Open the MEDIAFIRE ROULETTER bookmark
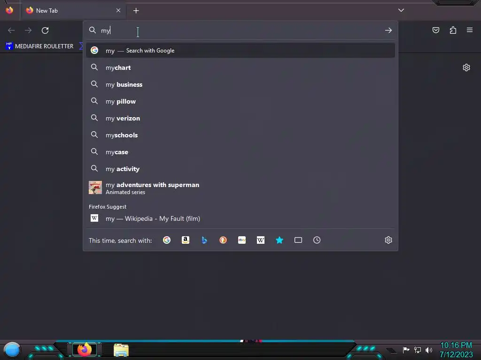The height and width of the screenshot is (360, 481). (x=39, y=46)
